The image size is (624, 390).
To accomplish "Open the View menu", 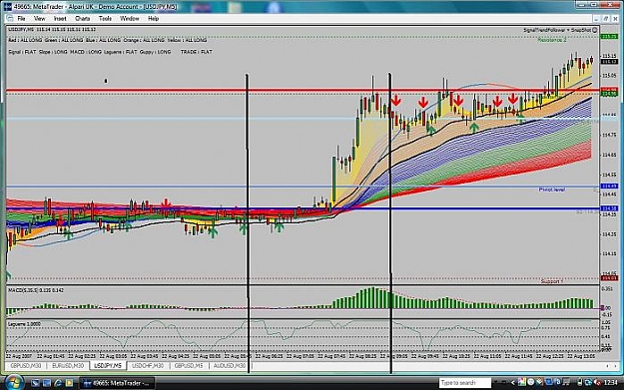I will [x=39, y=18].
